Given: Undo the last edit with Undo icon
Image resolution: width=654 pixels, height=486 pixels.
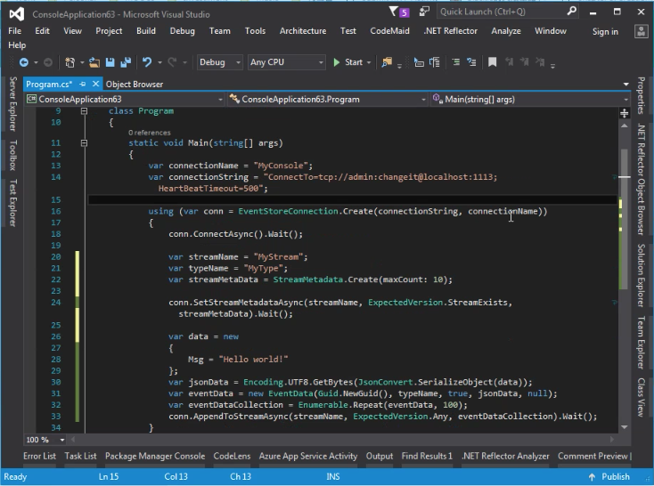Looking at the screenshot, I should point(147,62).
